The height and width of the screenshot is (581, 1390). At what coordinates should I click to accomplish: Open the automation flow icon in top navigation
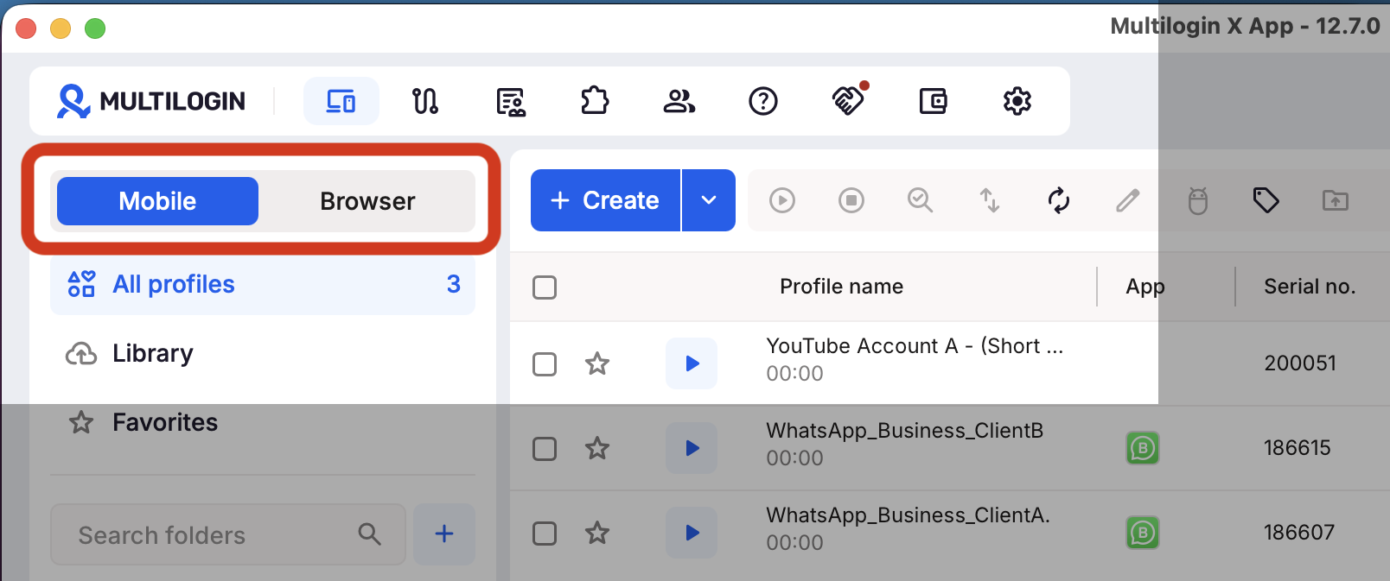tap(424, 101)
